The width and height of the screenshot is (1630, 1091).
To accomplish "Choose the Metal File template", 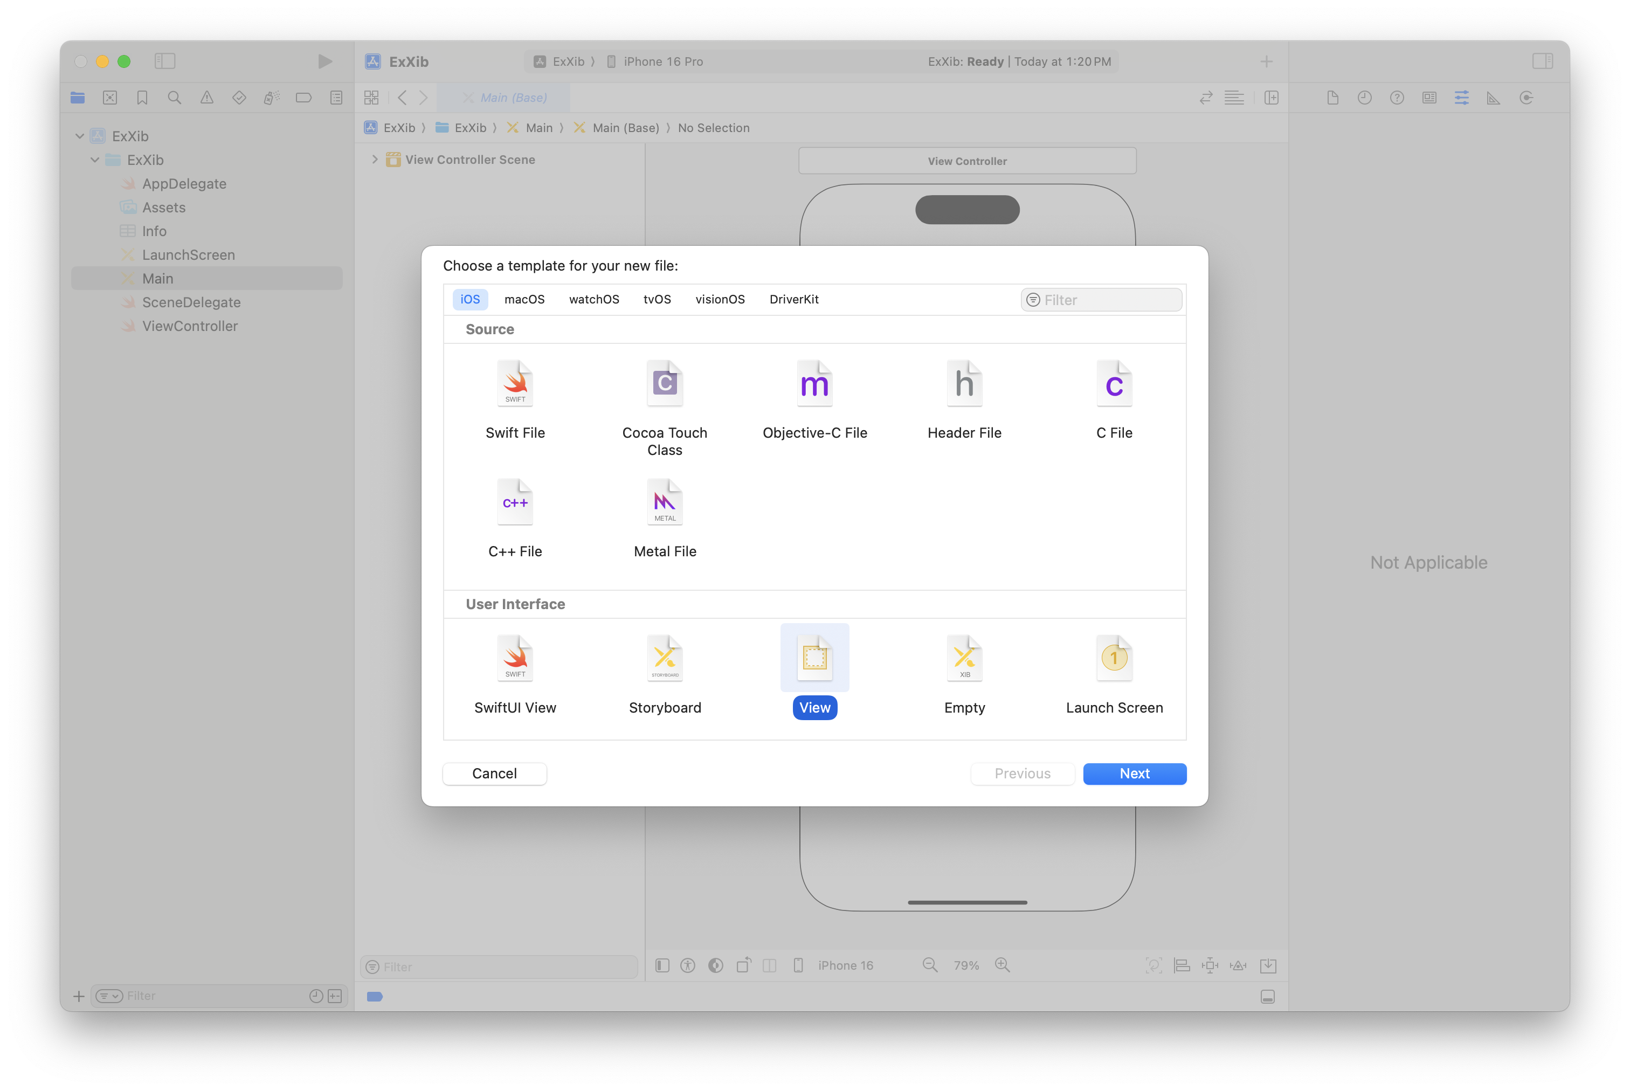I will [665, 502].
